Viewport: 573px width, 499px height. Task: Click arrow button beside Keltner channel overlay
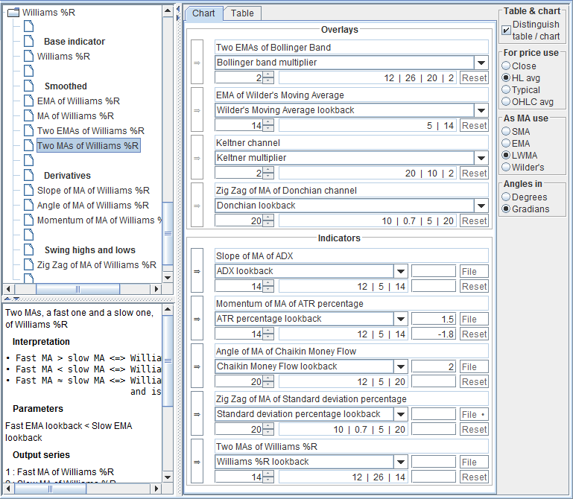point(197,158)
